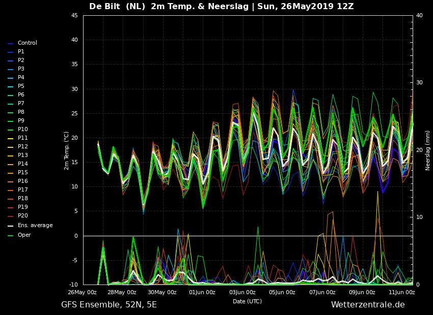This screenshot has height=315, width=433.
Task: Click the P13 legend label
Action: tap(23, 155)
